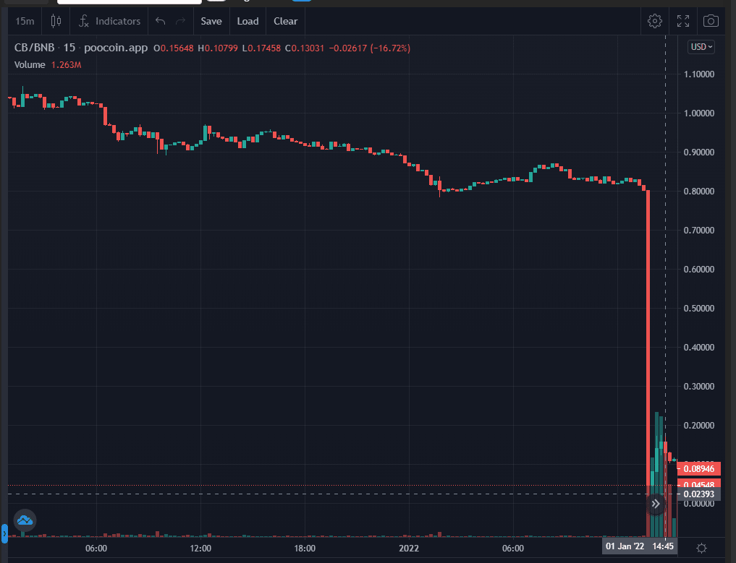Click the 2022 date label on time axis
The image size is (736, 563).
point(409,549)
